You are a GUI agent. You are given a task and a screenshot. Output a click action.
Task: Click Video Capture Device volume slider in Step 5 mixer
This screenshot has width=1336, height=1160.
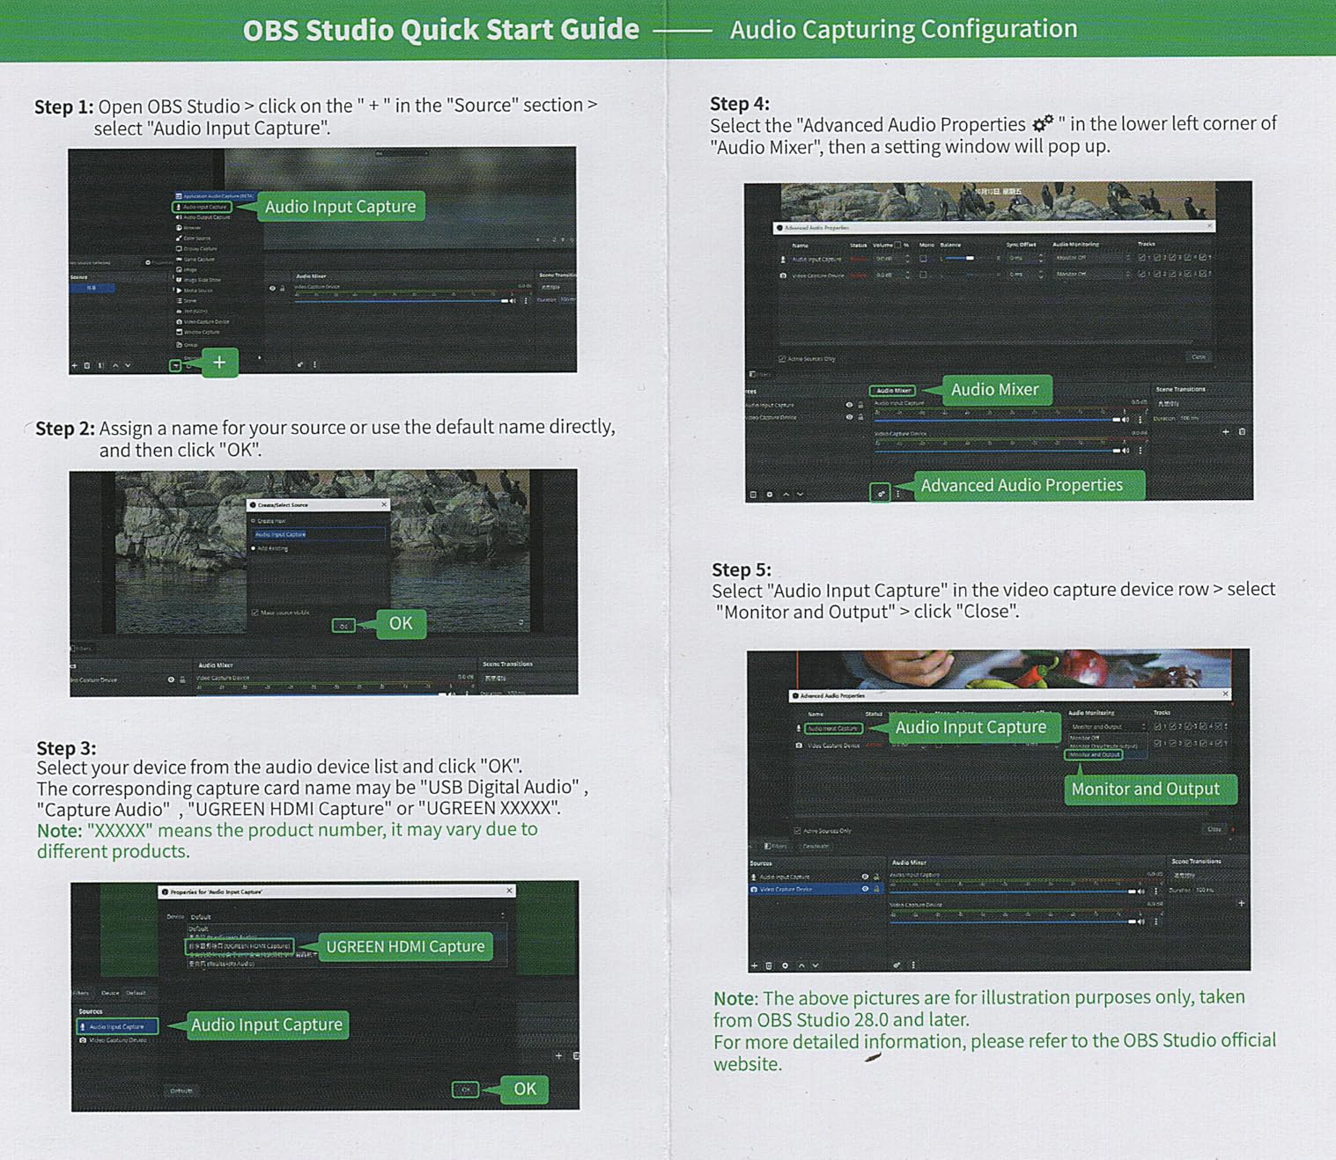pos(1012,921)
